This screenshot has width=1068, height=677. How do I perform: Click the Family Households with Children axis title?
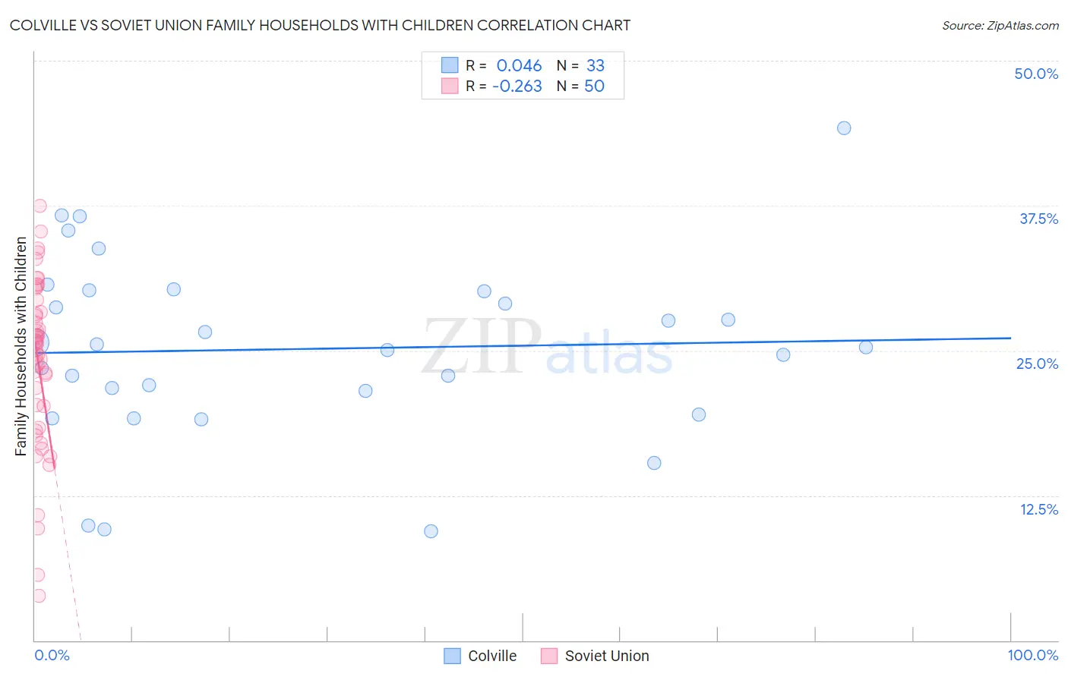pos(21,346)
